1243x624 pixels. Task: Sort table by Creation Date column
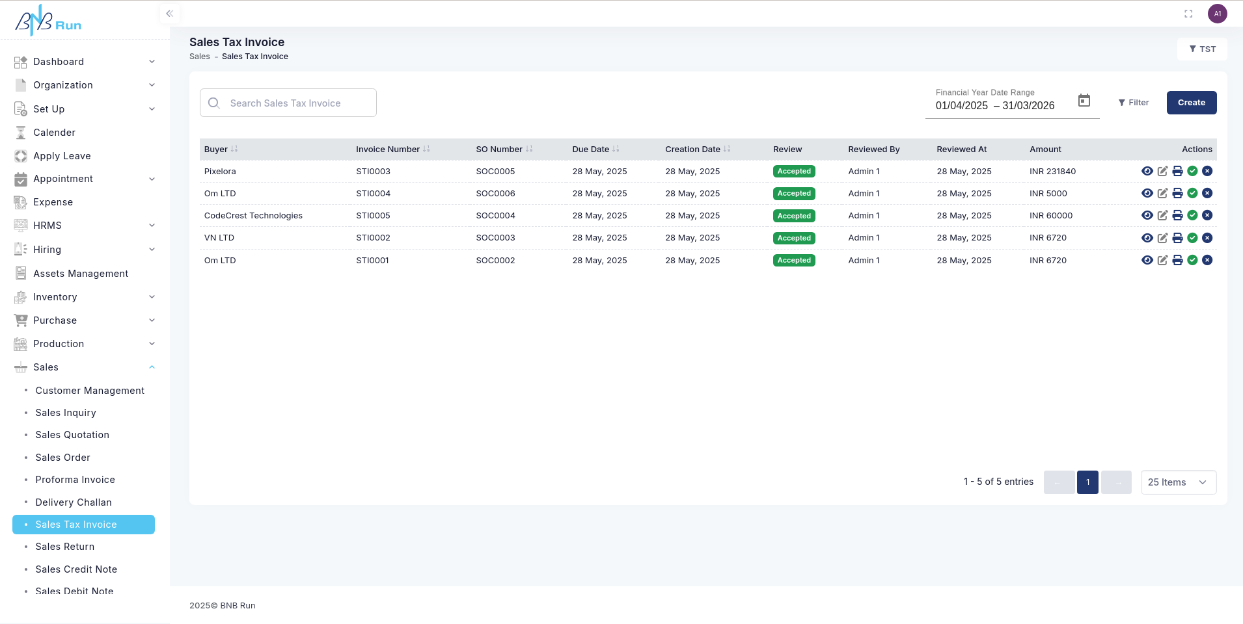point(727,149)
